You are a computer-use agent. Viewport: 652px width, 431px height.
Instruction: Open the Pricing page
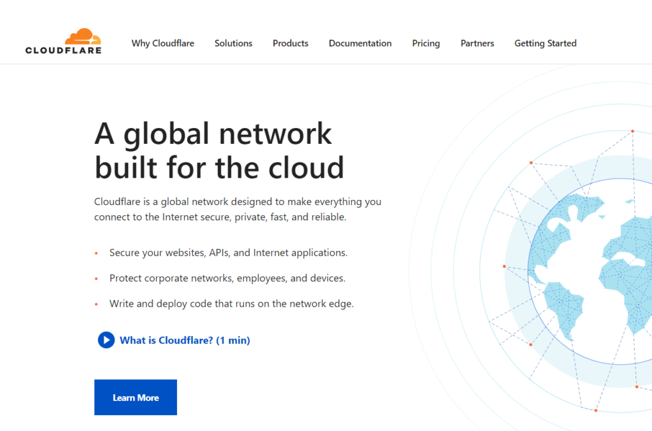[426, 43]
